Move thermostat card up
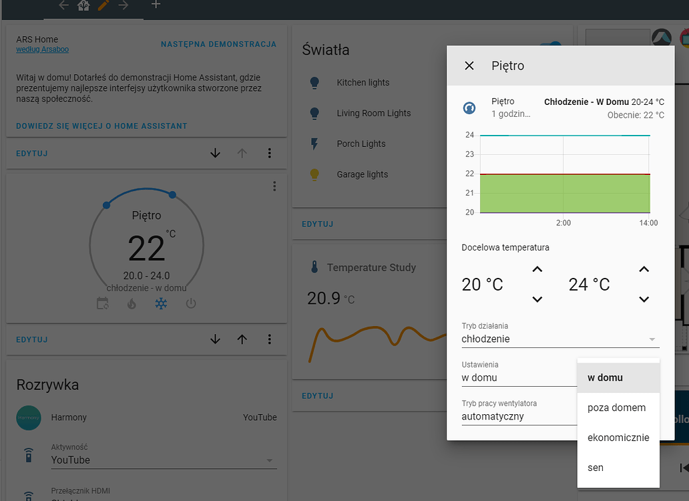The width and height of the screenshot is (689, 501). point(242,339)
